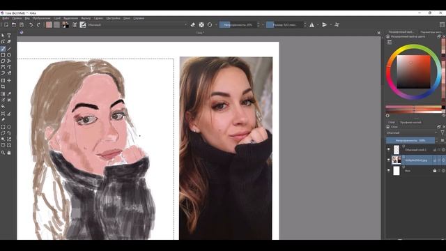Select the Pan hand tool

[9, 153]
